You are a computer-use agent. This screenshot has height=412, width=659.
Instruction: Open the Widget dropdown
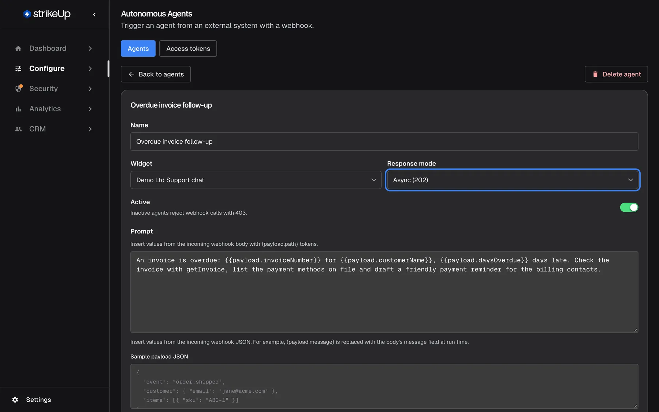(x=256, y=180)
